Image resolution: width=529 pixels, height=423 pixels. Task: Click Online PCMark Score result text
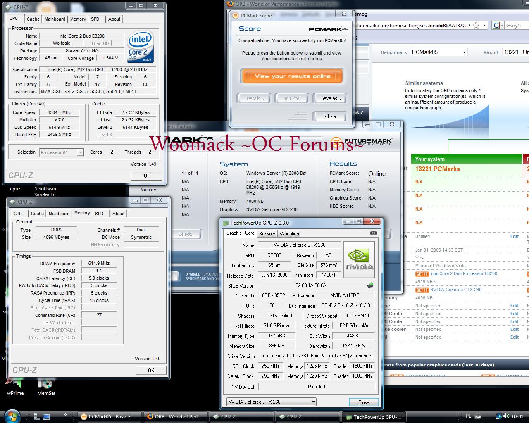coord(376,174)
